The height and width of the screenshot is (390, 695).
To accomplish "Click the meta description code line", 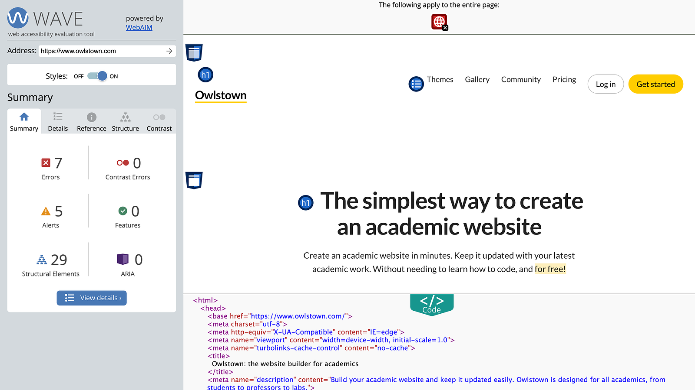I will (436, 383).
